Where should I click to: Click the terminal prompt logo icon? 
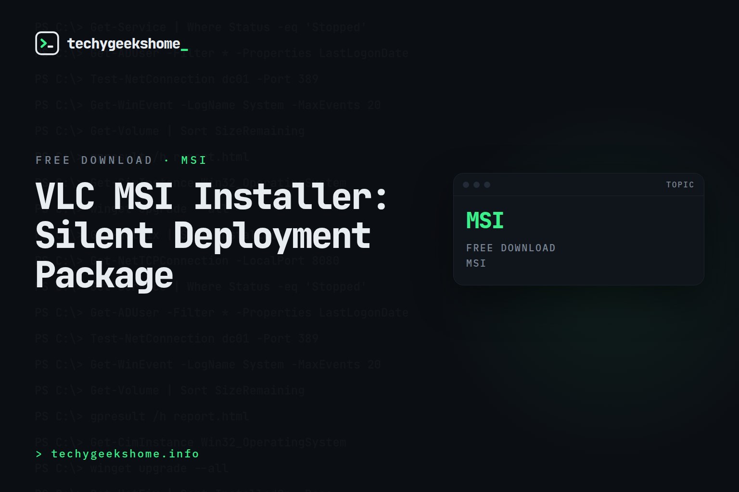(x=47, y=43)
